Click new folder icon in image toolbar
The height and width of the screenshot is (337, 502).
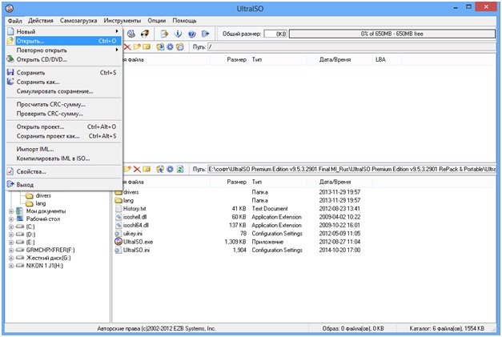click(x=137, y=47)
